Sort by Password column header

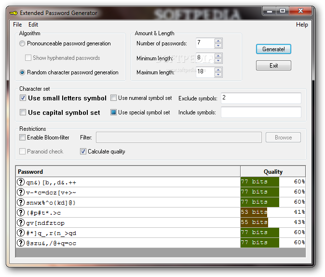pos(128,172)
